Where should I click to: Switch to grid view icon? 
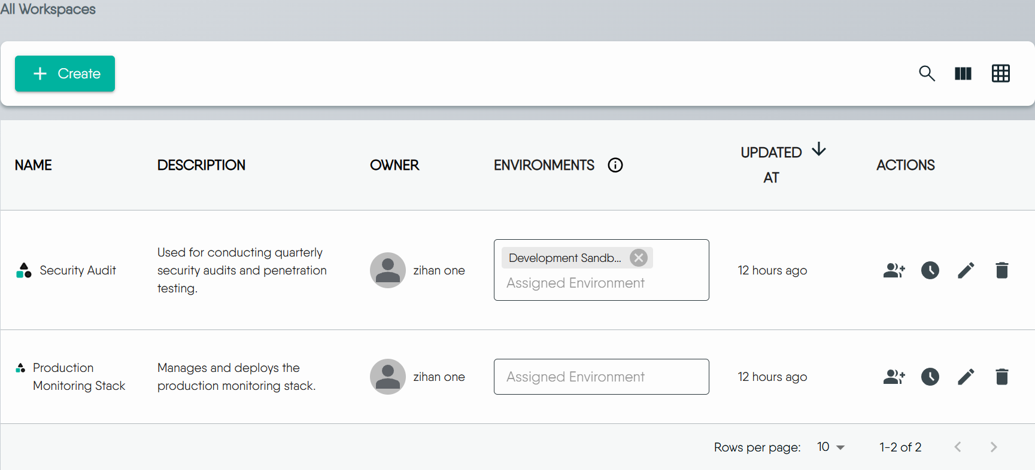pyautogui.click(x=1000, y=74)
